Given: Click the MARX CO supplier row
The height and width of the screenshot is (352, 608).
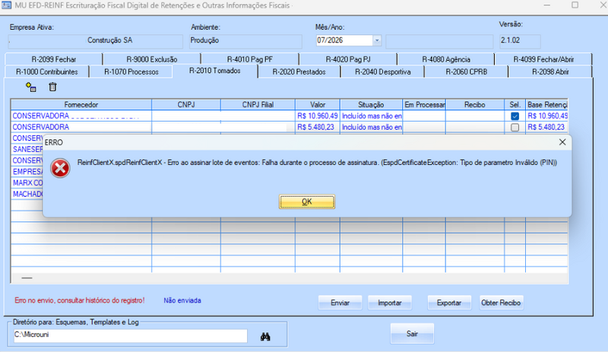Looking at the screenshot, I should point(27,182).
